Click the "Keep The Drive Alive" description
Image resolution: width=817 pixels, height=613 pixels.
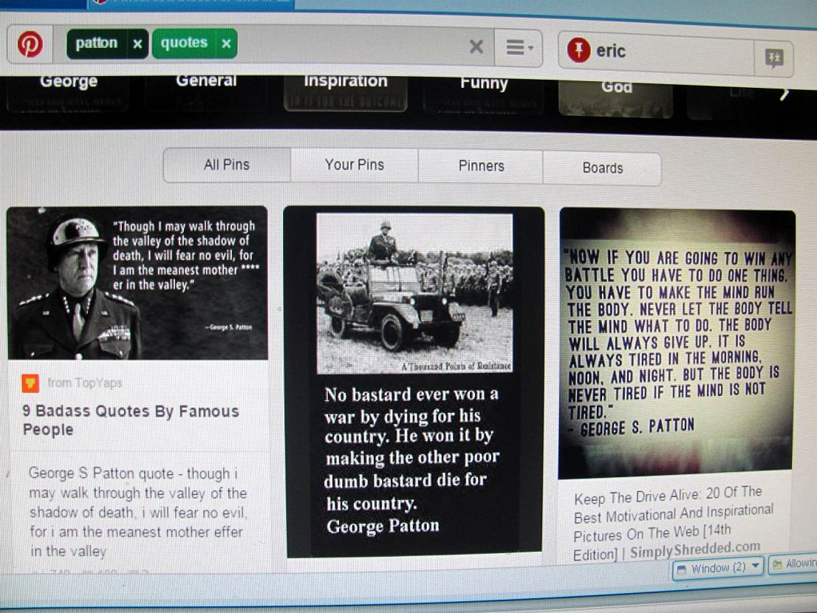coord(673,522)
